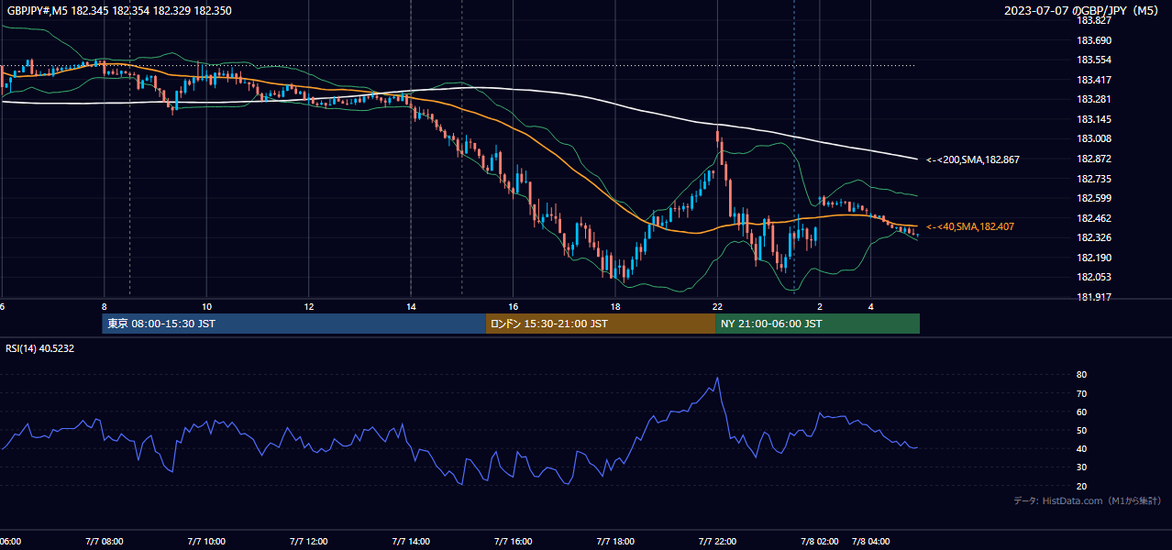This screenshot has height=550, width=1172.
Task: Click the 7/7 12:00 bottom time label
Action: 308,542
